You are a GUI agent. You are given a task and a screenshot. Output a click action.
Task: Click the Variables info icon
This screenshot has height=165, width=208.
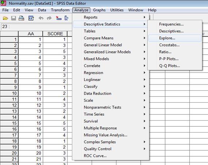click(66, 18)
